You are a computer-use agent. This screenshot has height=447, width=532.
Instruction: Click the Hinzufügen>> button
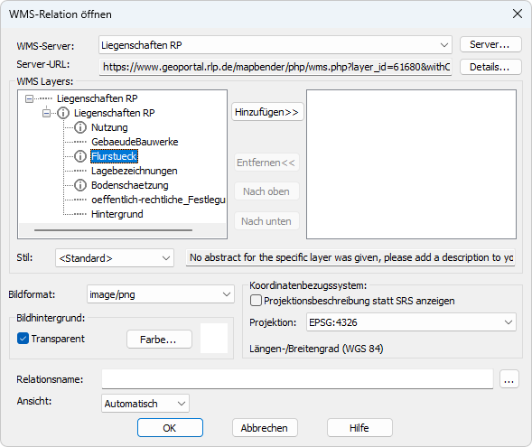[x=267, y=112]
